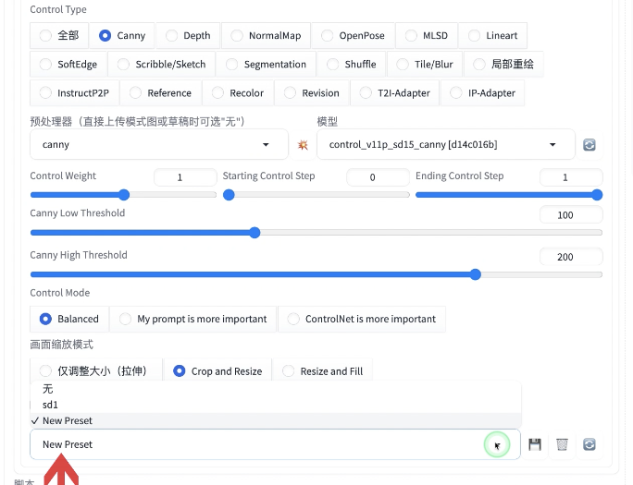
Task: Enable Resize and Fill mode
Action: [x=323, y=371]
